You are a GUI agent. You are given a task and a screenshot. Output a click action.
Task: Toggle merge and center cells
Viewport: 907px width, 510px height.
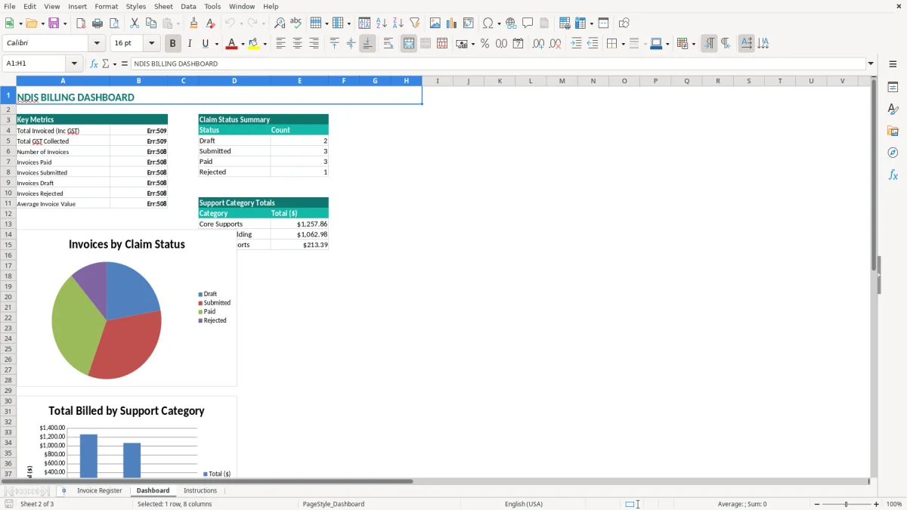tap(409, 44)
